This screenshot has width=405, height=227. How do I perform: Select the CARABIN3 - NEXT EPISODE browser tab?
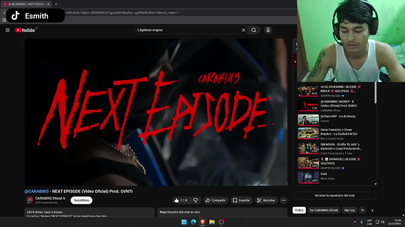click(25, 4)
